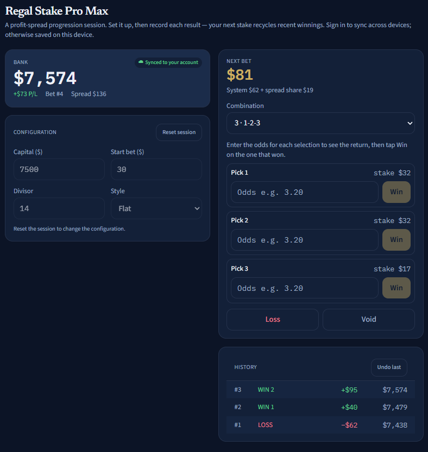The width and height of the screenshot is (428, 452).
Task: Select history row #1 'LOSS'
Action: pos(320,425)
